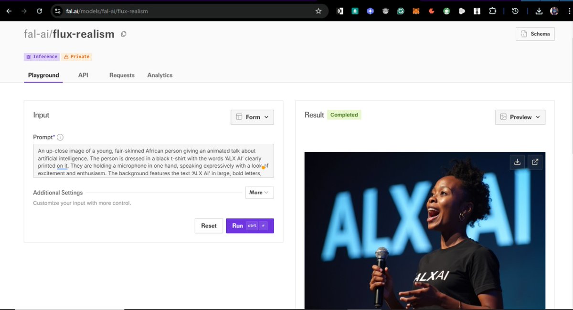Click the generated ALX AI image

point(425,230)
